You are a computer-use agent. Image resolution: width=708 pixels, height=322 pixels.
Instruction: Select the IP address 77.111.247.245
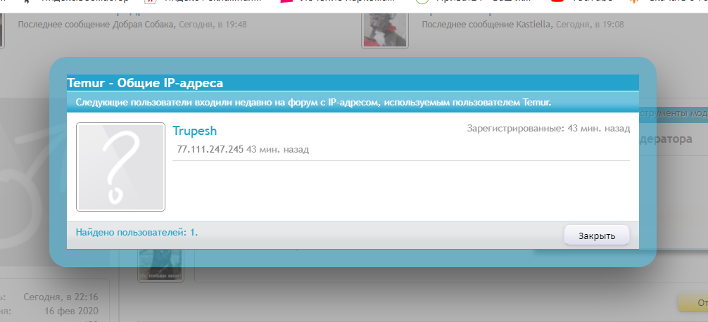210,149
